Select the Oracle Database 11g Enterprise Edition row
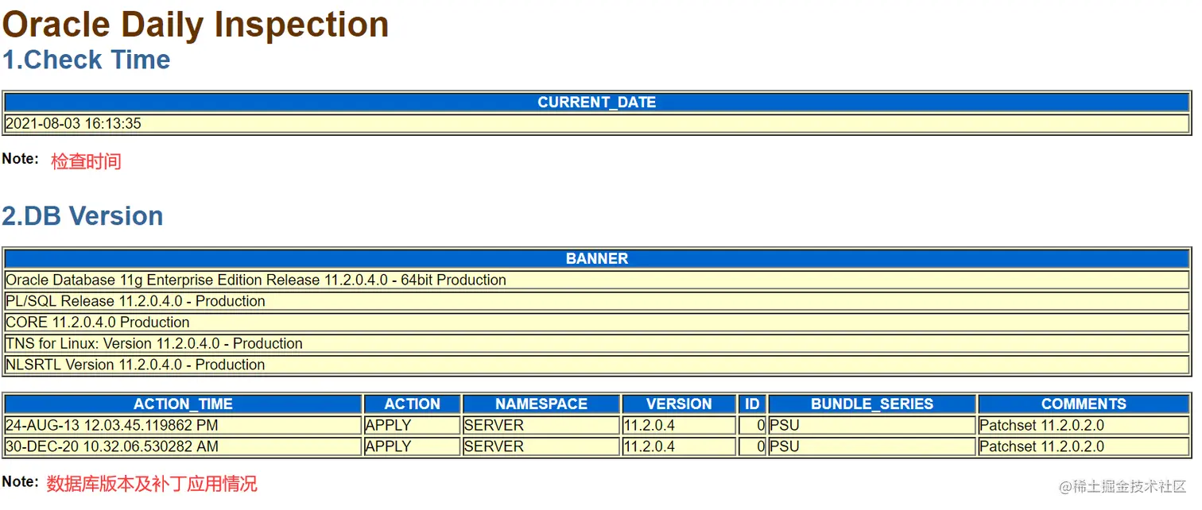Viewport: 1202px width, 510px height. (x=596, y=280)
